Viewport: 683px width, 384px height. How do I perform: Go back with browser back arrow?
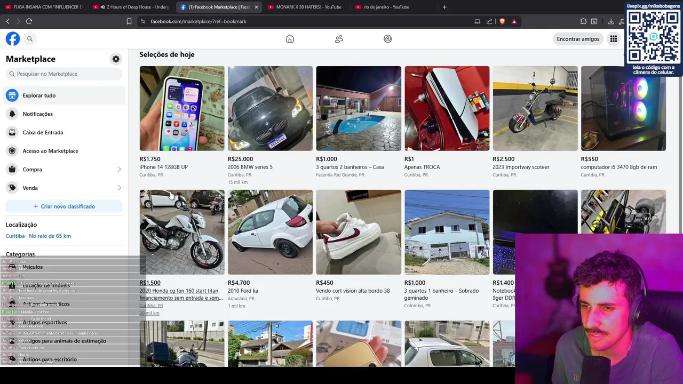click(7, 21)
